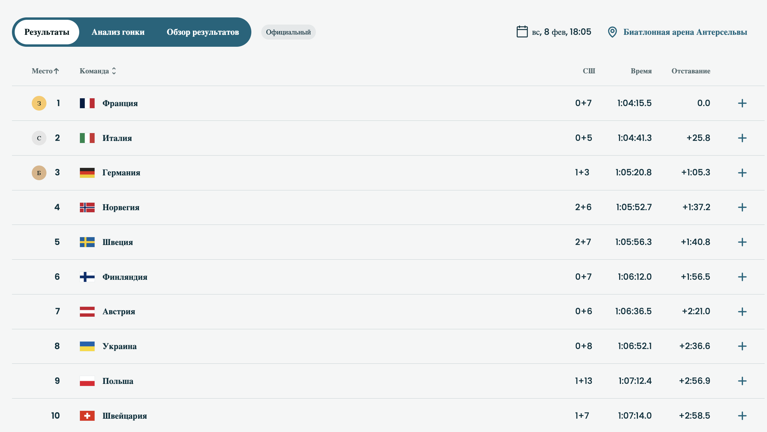Open Poland row details via plus
This screenshot has height=432, width=767.
[742, 381]
